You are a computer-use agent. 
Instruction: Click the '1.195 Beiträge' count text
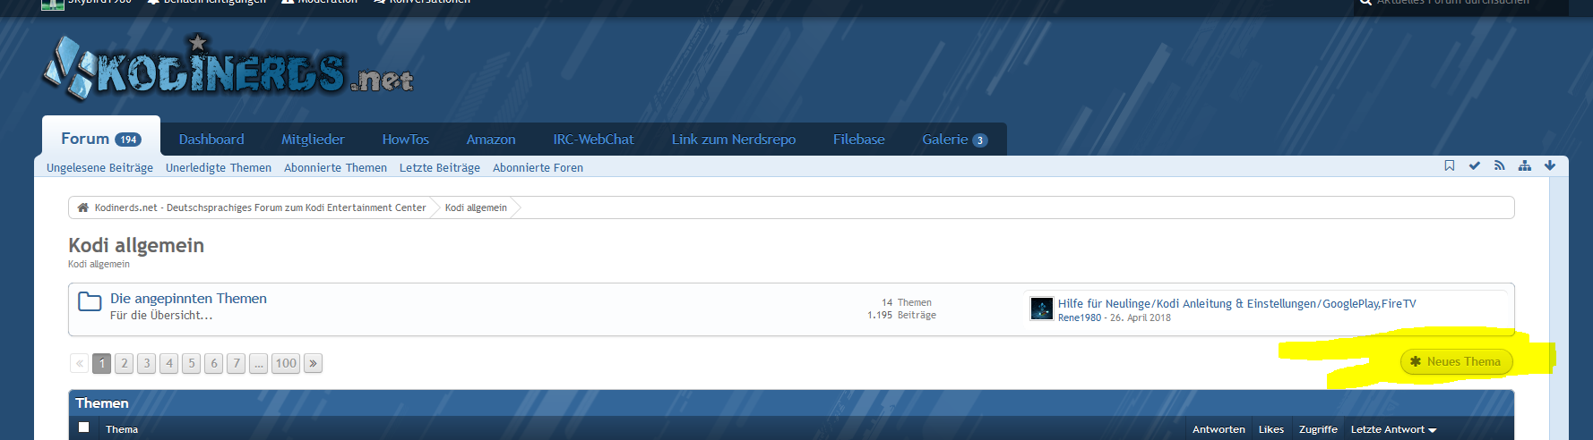tap(901, 315)
